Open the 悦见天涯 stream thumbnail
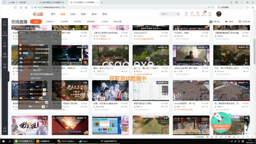 point(30,125)
